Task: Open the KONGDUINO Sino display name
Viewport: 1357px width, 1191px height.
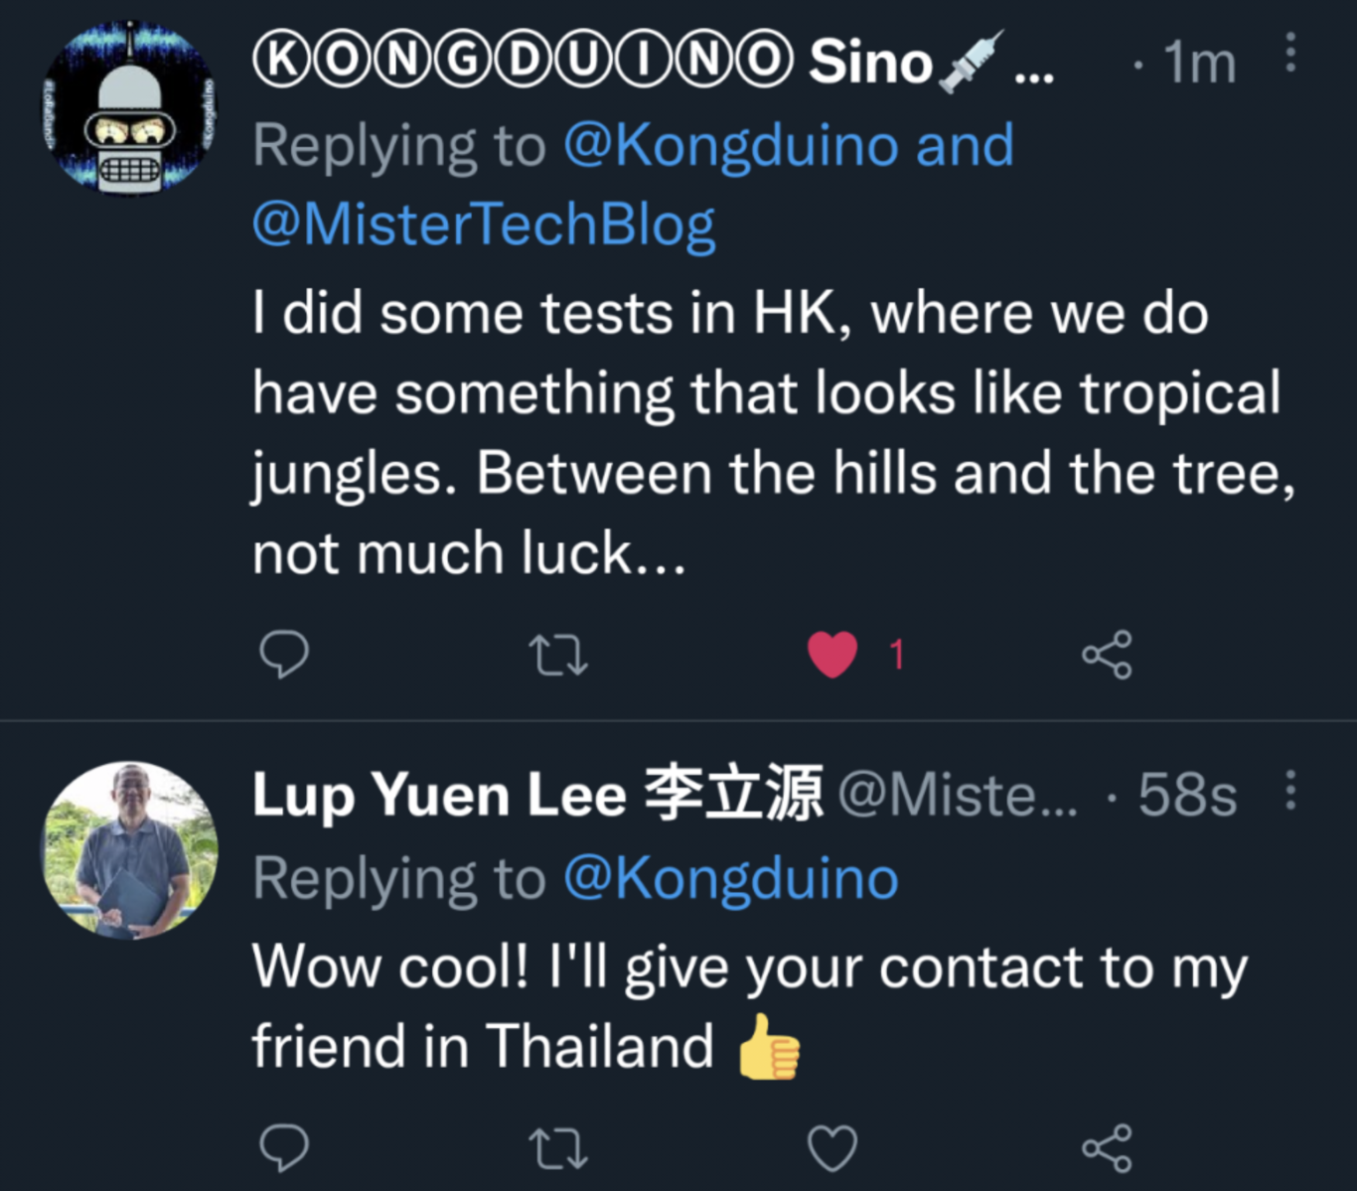Action: pyautogui.click(x=596, y=62)
